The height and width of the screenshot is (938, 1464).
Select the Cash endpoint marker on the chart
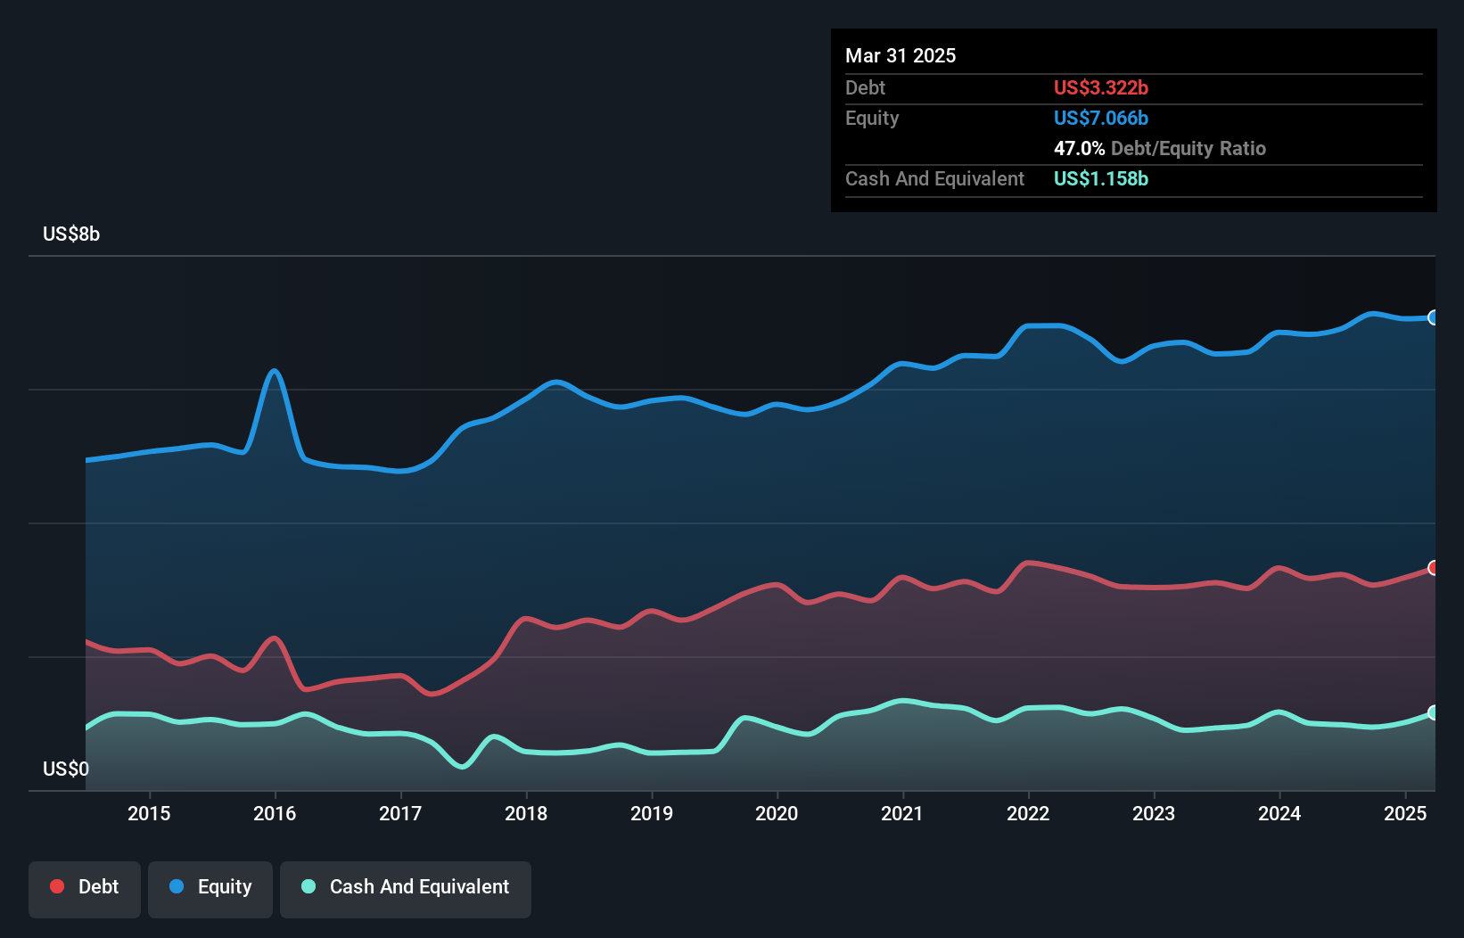pyautogui.click(x=1433, y=712)
